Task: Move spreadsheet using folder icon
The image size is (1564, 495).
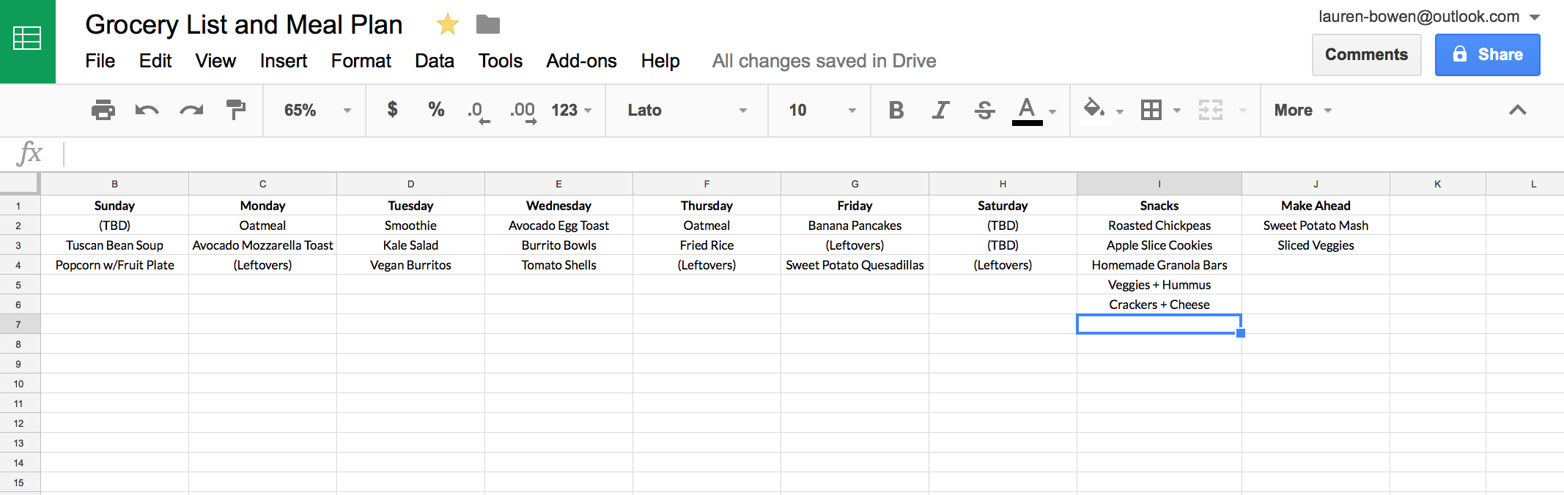Action: pos(487,25)
